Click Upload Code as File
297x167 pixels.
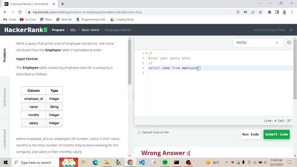[153, 132]
